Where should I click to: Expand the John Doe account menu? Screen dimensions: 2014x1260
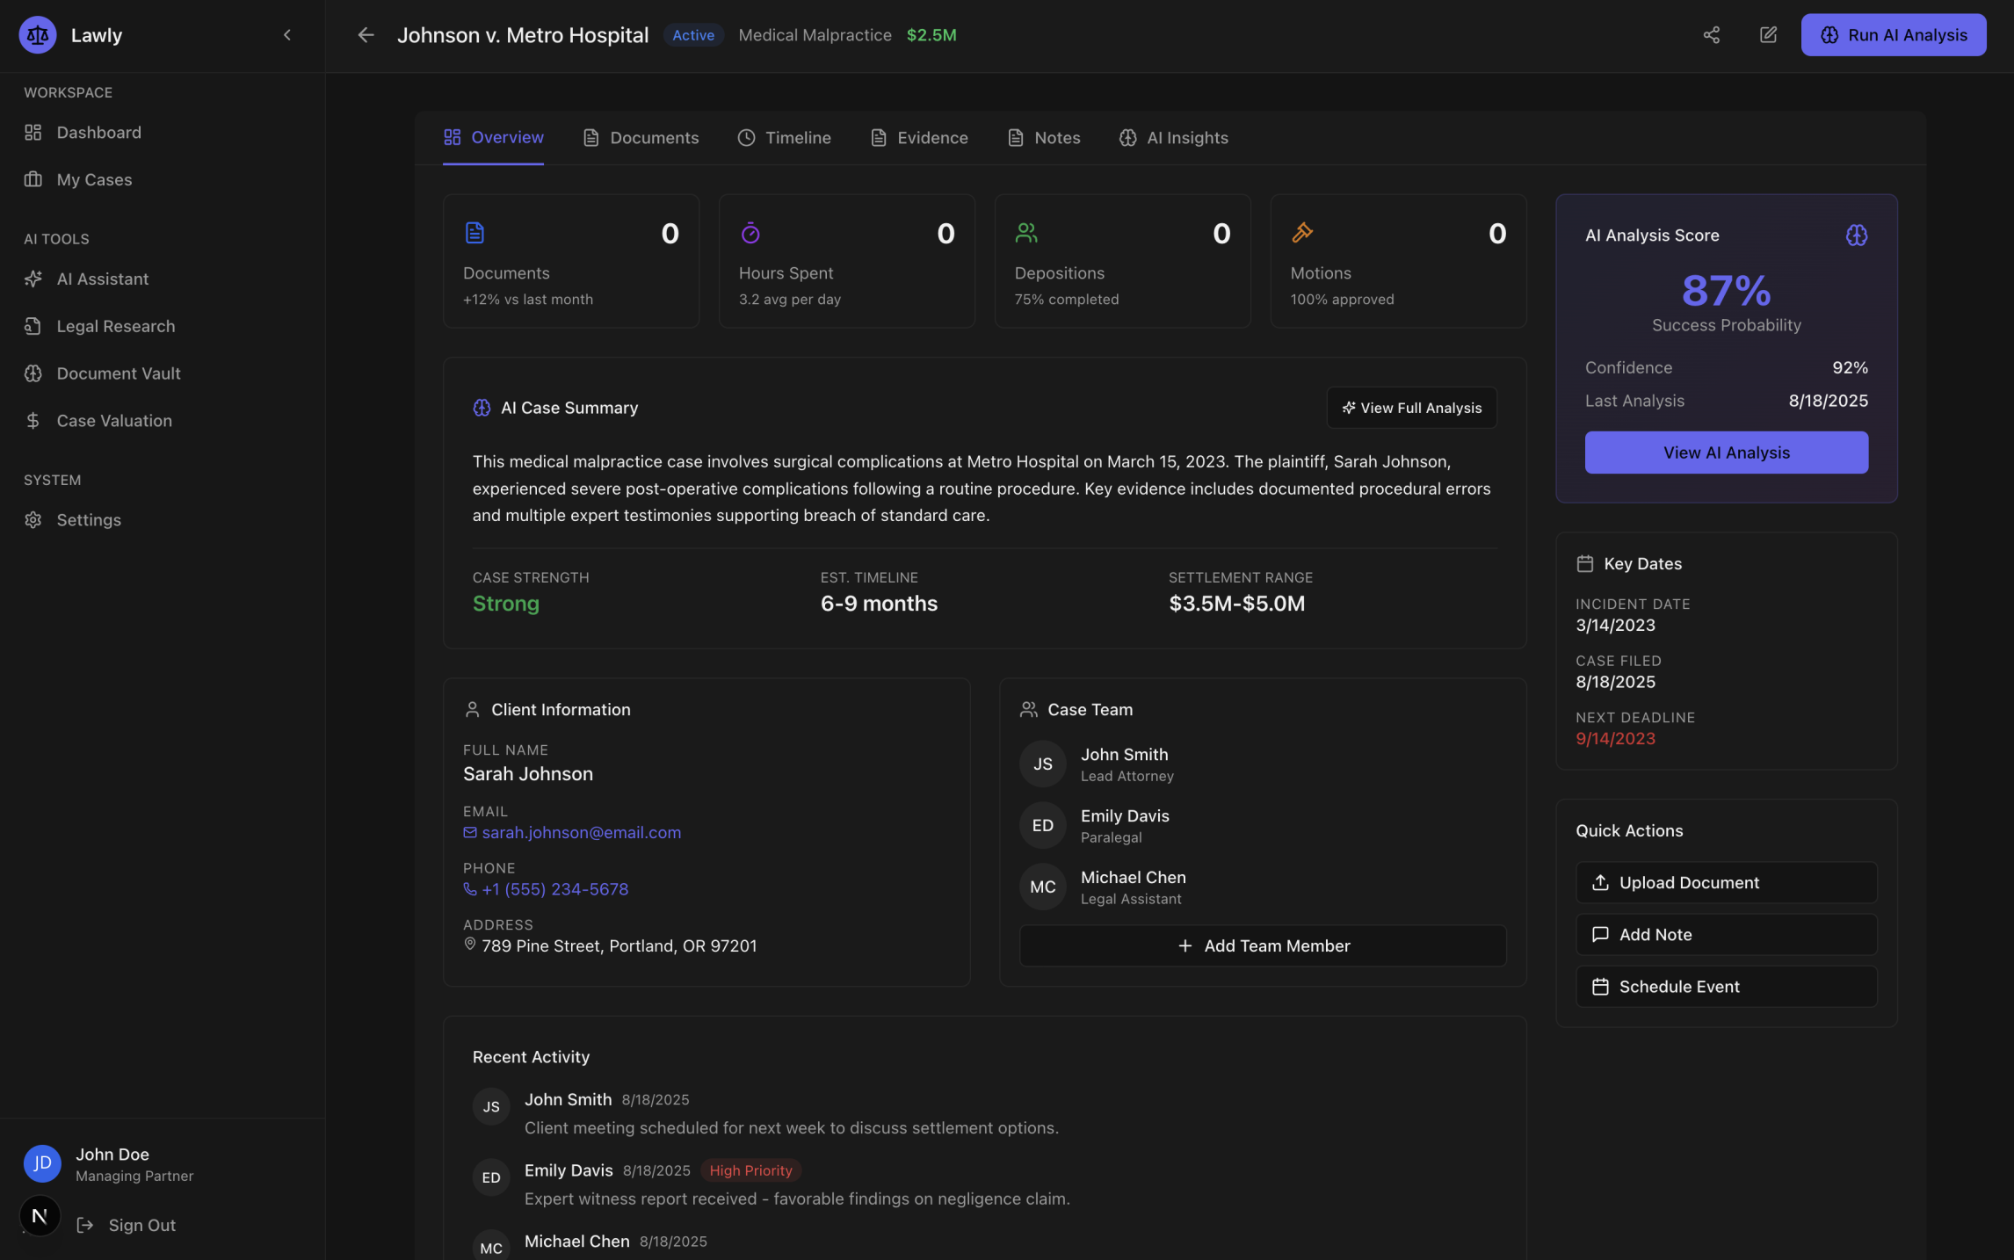[112, 1162]
